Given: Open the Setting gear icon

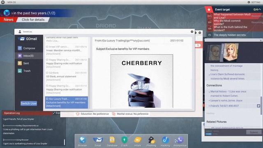Looking at the screenshot, I should pyautogui.click(x=249, y=2).
